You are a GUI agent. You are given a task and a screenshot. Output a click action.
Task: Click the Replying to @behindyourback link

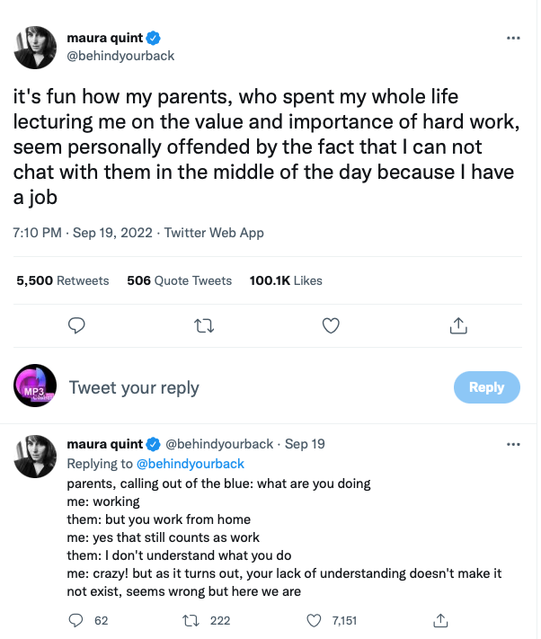click(x=190, y=464)
